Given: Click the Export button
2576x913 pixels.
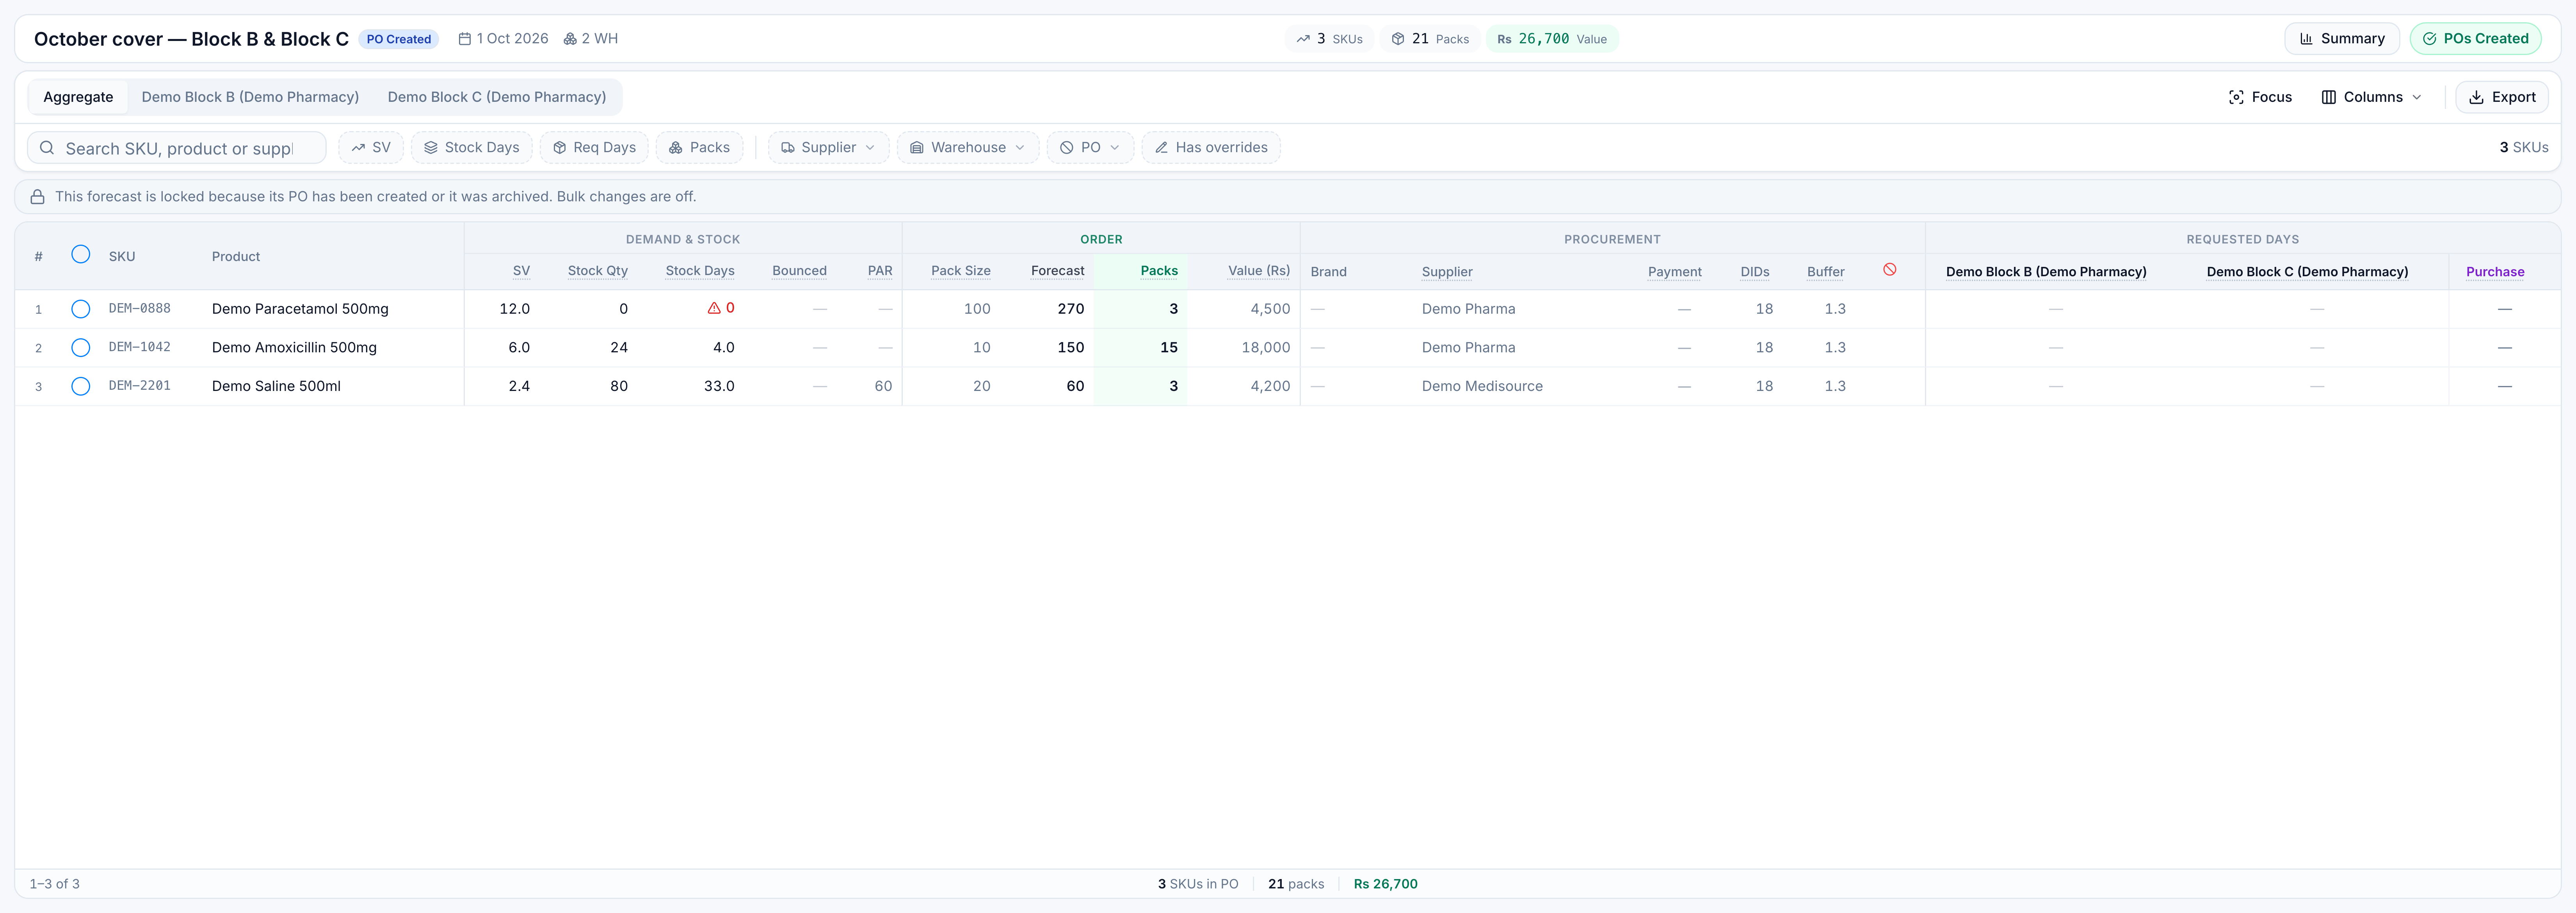Looking at the screenshot, I should (2501, 97).
